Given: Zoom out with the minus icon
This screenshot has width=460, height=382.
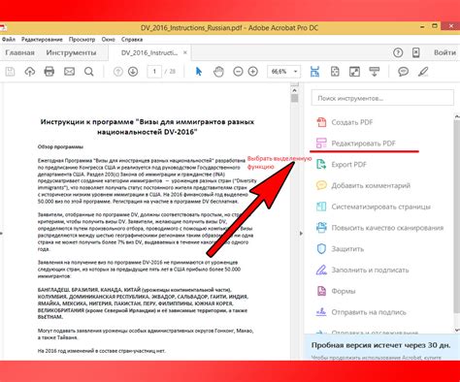Looking at the screenshot, I should [238, 72].
